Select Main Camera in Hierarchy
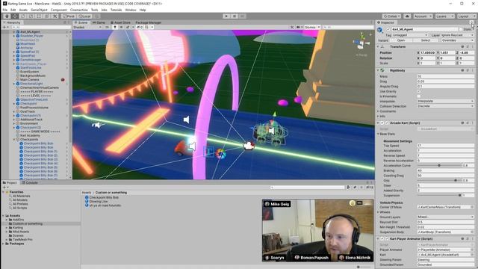The width and height of the screenshot is (478, 269). coord(29,80)
